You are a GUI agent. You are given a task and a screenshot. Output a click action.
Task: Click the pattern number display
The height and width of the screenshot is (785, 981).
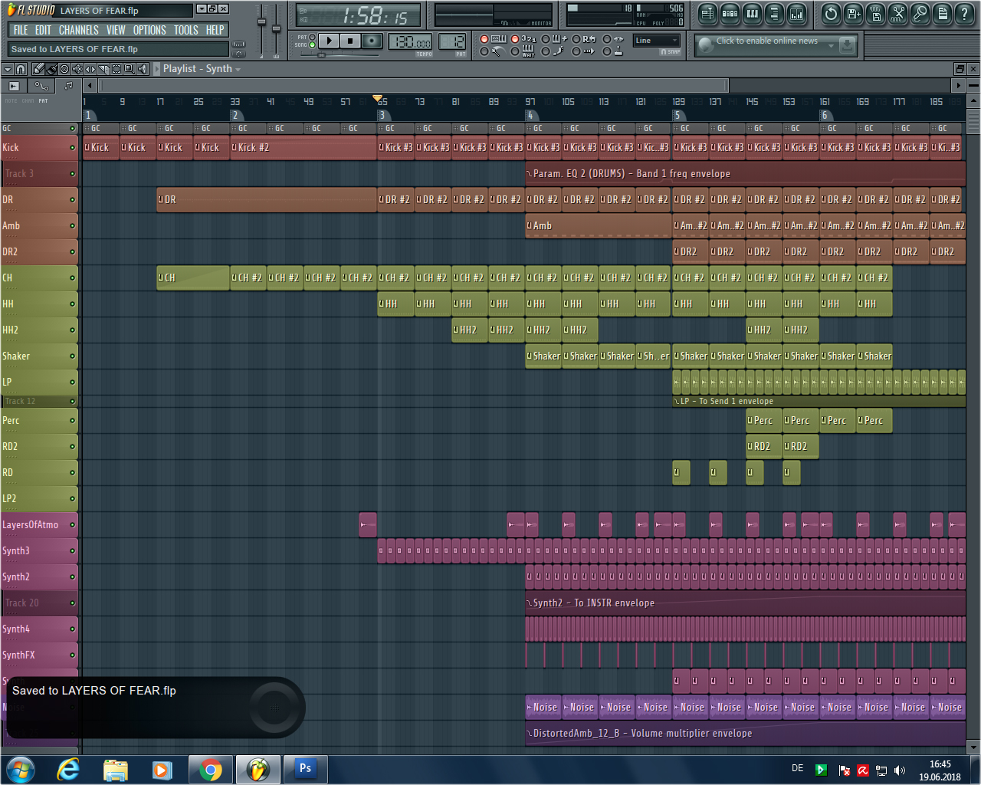tap(452, 42)
